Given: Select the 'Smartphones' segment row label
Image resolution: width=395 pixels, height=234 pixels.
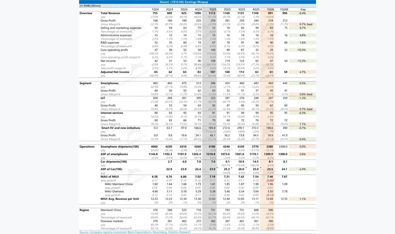Looking at the screenshot, I should 110,83.
